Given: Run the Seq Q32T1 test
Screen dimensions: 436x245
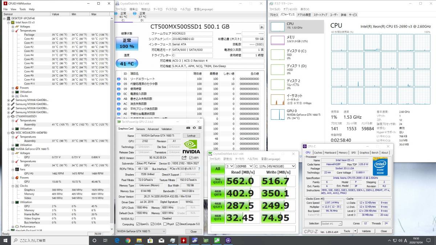Looking at the screenshot, I should [x=218, y=181].
